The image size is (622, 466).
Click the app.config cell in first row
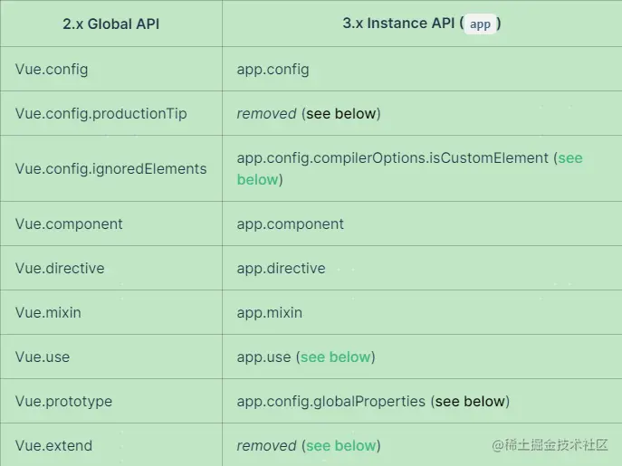click(x=273, y=70)
